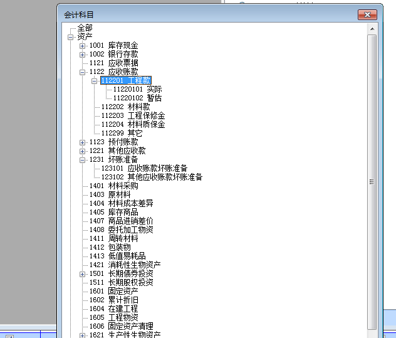Expand the 1501 长期债券投资 node
396x338 pixels.
pyautogui.click(x=82, y=274)
